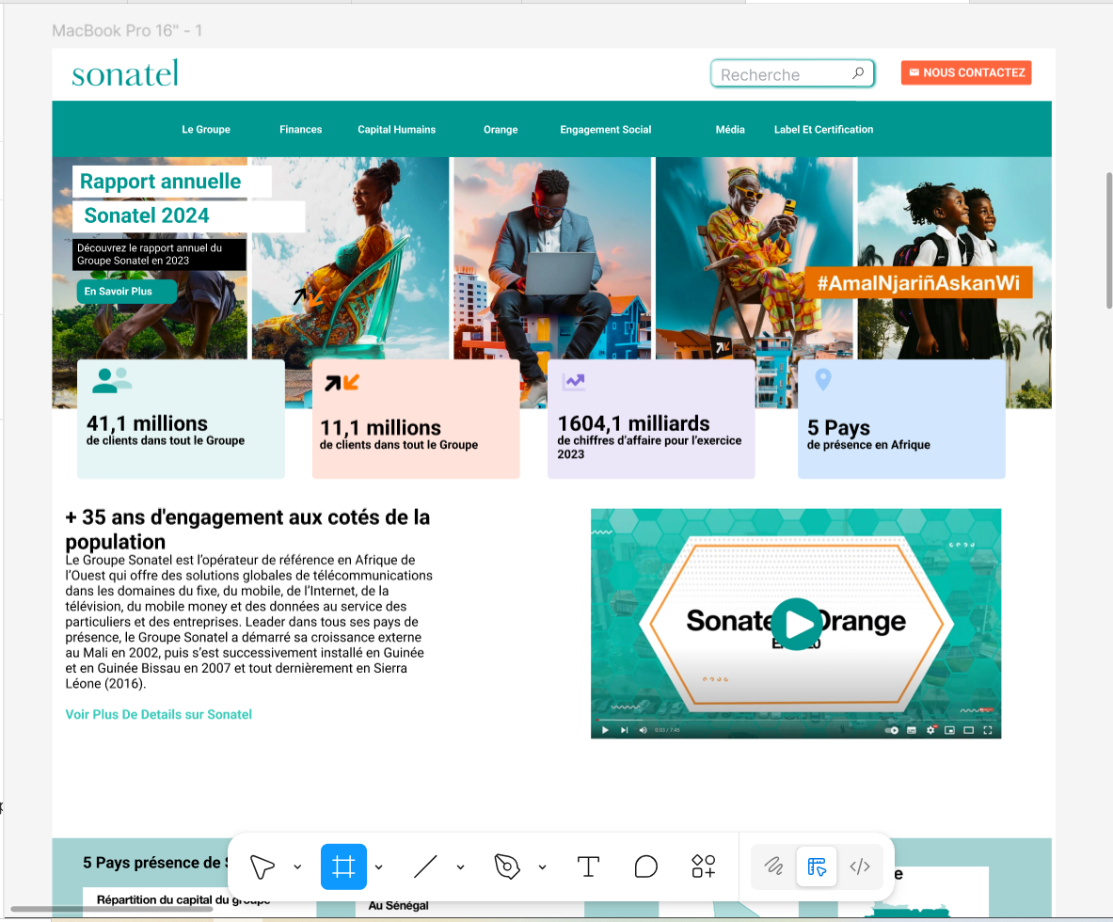Select the Sonatel 2024 heading
1113x922 pixels.
(146, 215)
